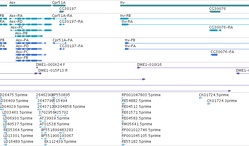249x146 pixels.
Task: Click the Cpr51A-RA transcript glyph
Action: click(59, 19)
